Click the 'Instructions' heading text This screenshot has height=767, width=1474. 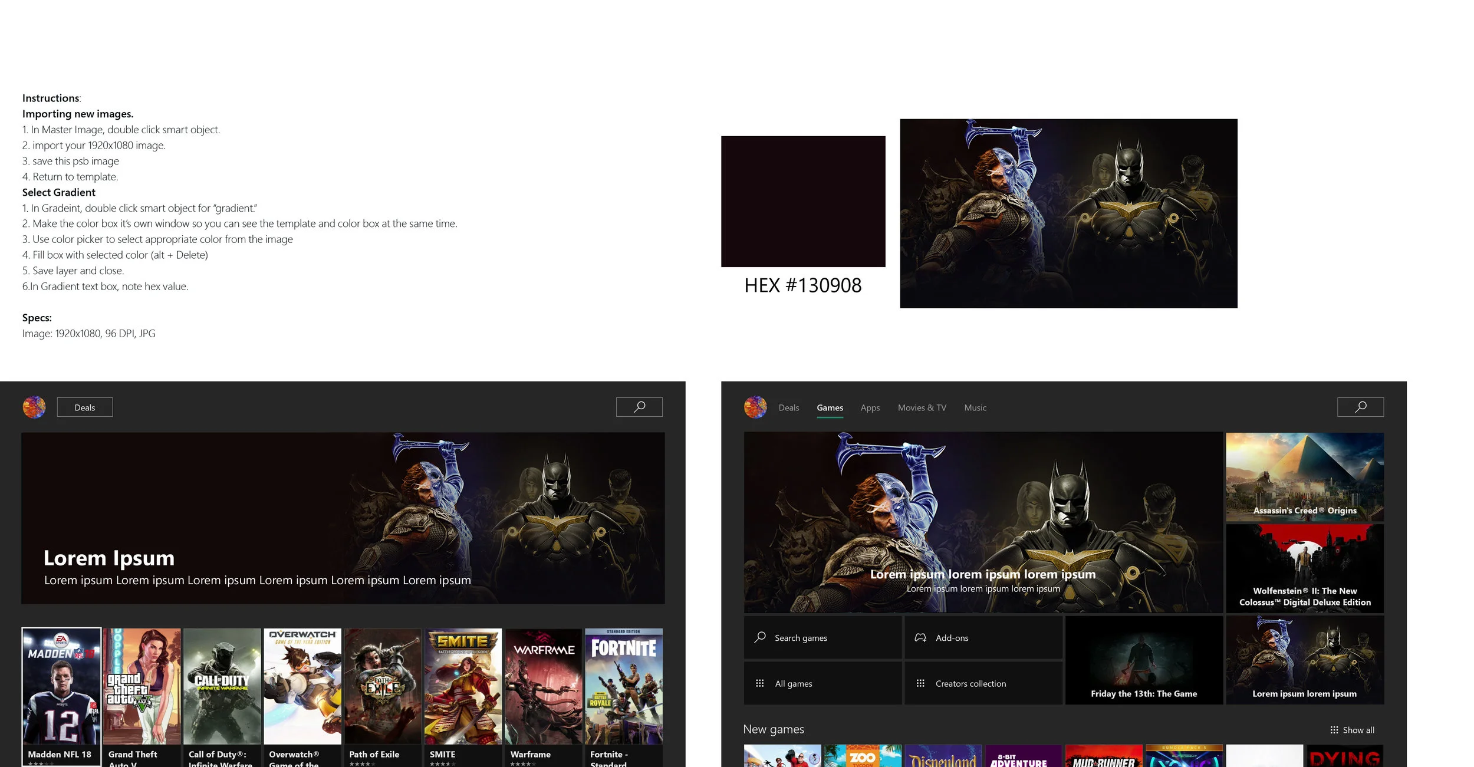point(51,98)
